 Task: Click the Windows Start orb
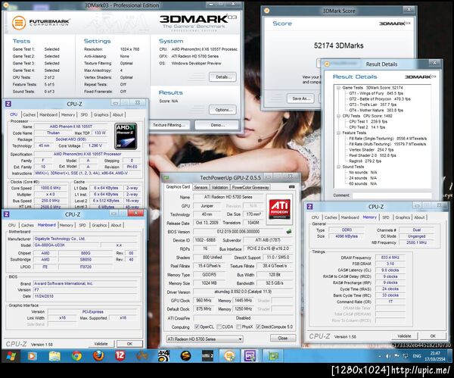click(x=11, y=356)
